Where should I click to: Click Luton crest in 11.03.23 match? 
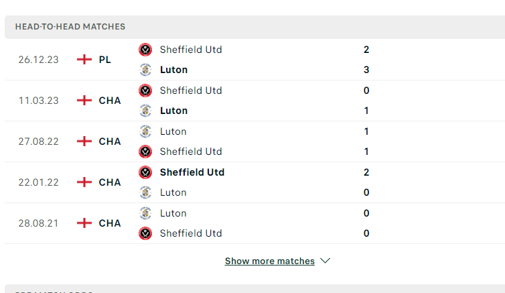click(145, 111)
